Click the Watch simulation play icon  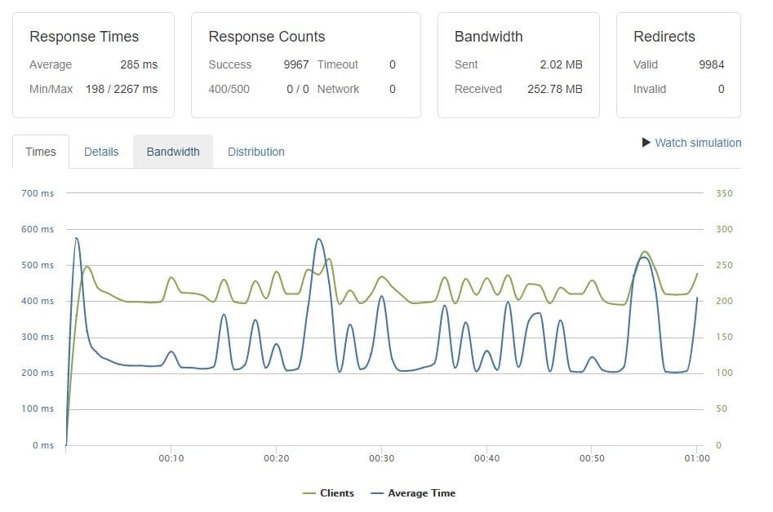pos(647,143)
